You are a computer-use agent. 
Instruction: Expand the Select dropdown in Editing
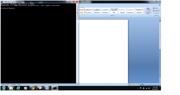159,13
